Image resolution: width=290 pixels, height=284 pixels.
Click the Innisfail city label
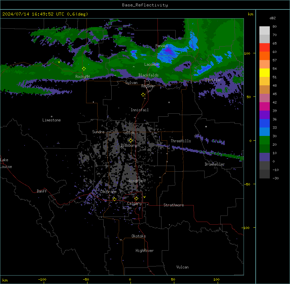[x=140, y=110]
